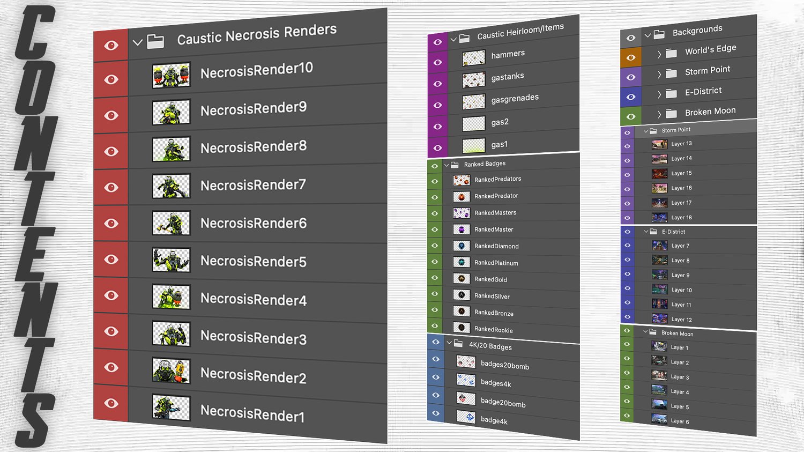Image resolution: width=804 pixels, height=452 pixels.
Task: Hide Layer 3 in Broken Moon
Action: 627,373
